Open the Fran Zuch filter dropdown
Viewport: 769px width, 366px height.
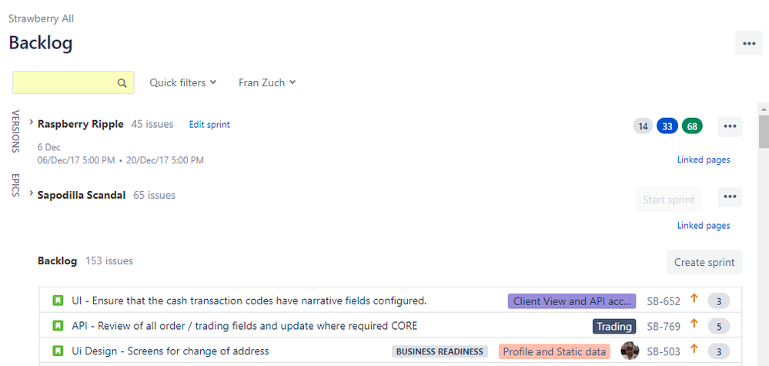(267, 82)
